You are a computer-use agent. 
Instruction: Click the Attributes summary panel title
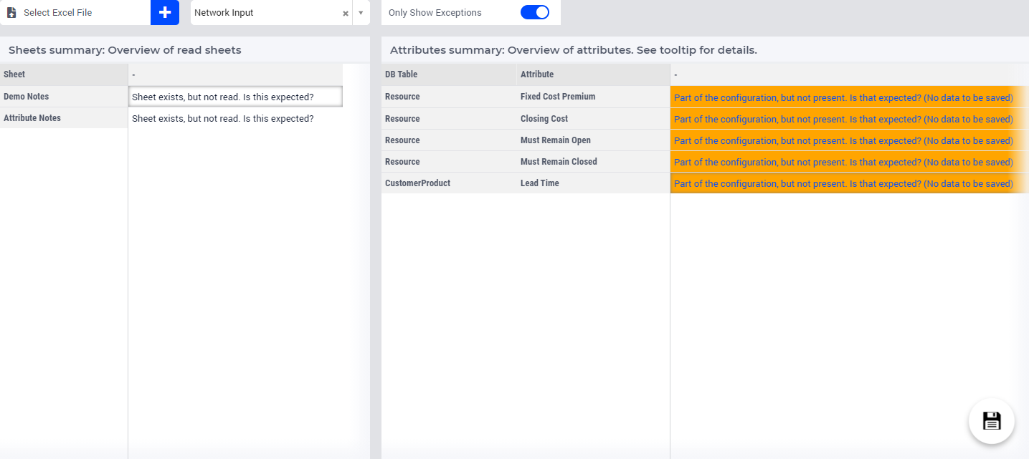pos(574,50)
